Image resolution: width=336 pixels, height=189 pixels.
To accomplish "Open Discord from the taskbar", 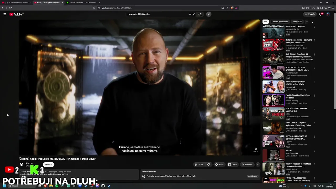I will tap(97, 186).
